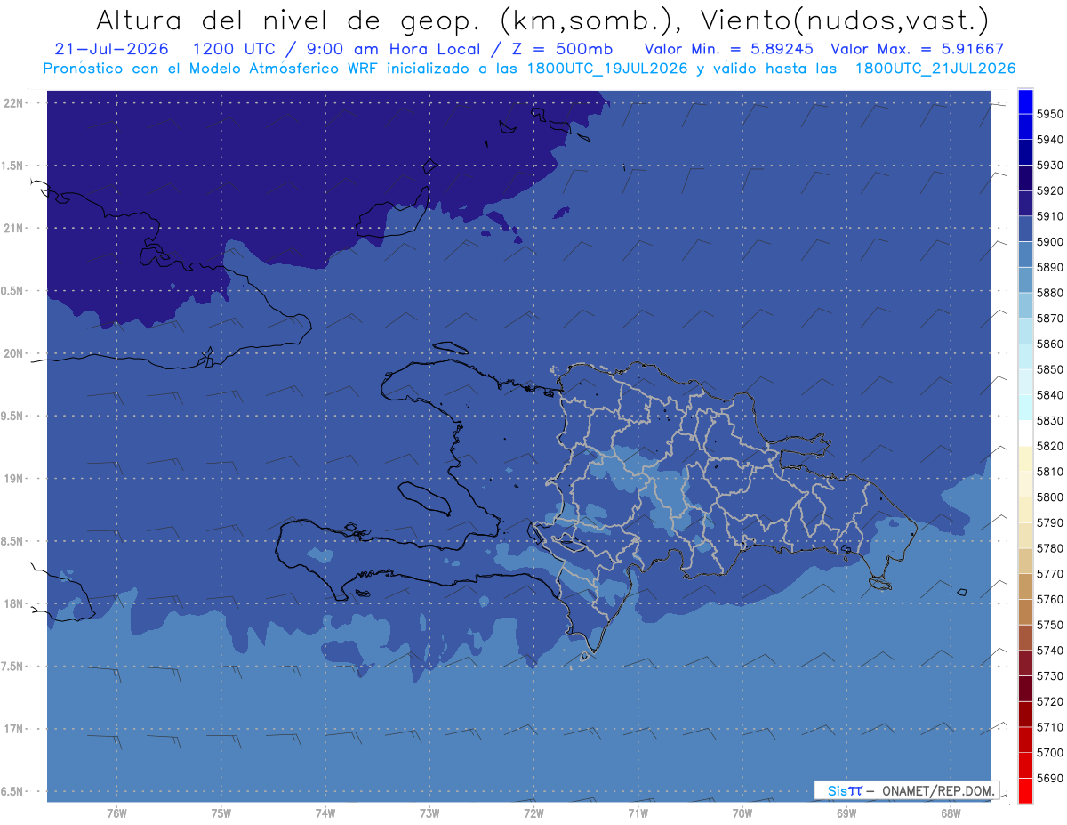1067x825 pixels.
Task: Click the 5870 light blue legend swatch
Action: click(x=1025, y=305)
